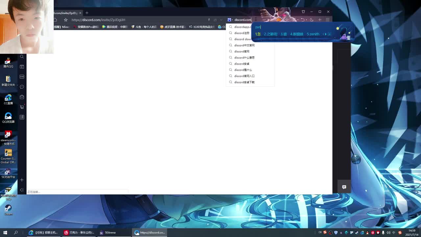
Task: Pick IME candidate 5.zenith
Action: pos(313,34)
